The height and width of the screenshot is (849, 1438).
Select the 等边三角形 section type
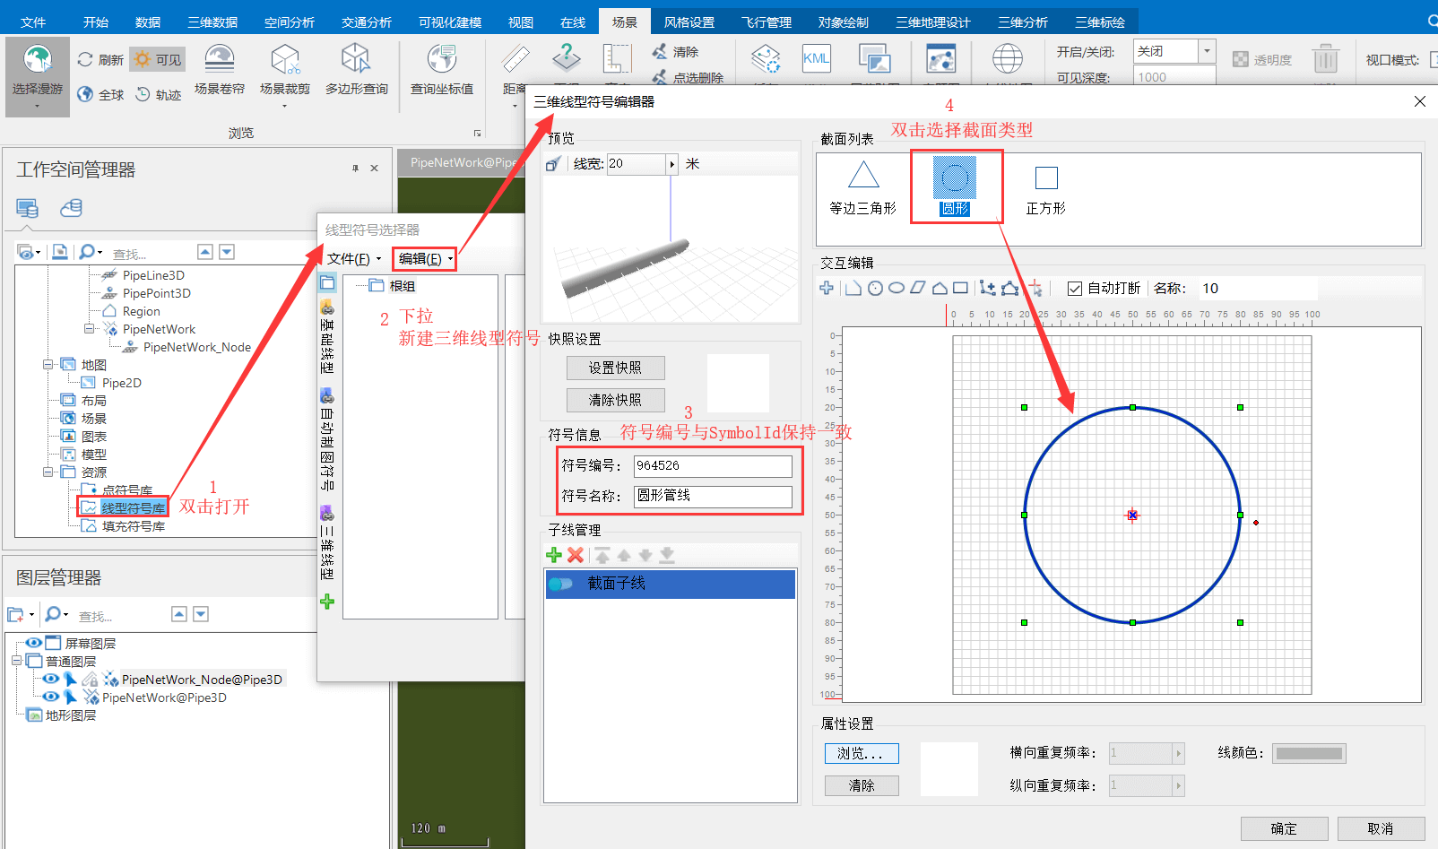tap(862, 187)
